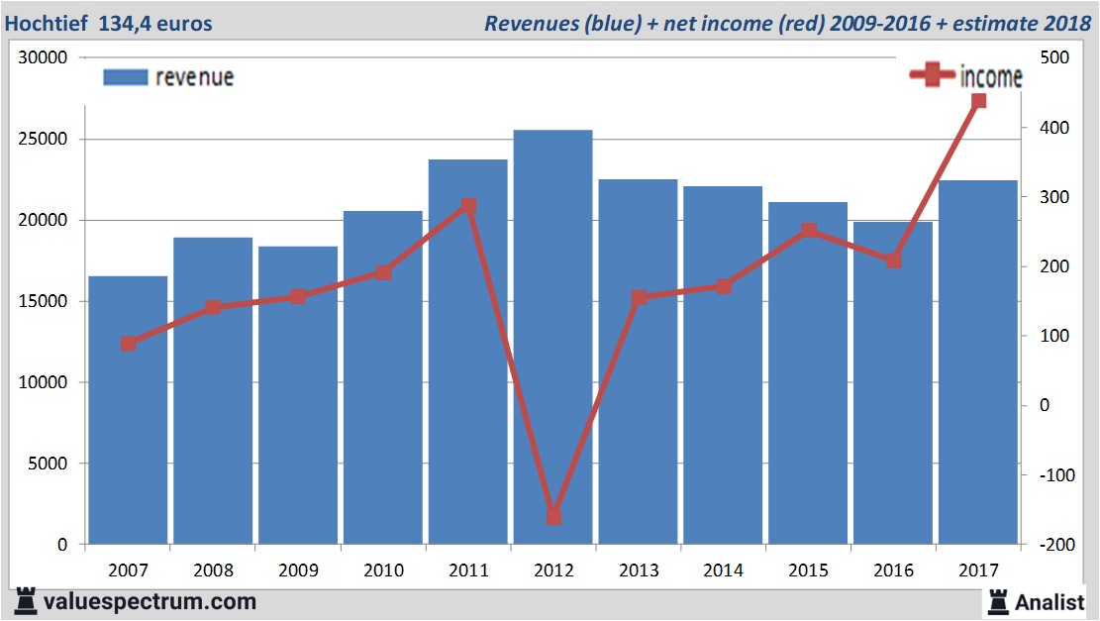The image size is (1100, 621).
Task: Click the -100 right axis label
Action: [1057, 475]
